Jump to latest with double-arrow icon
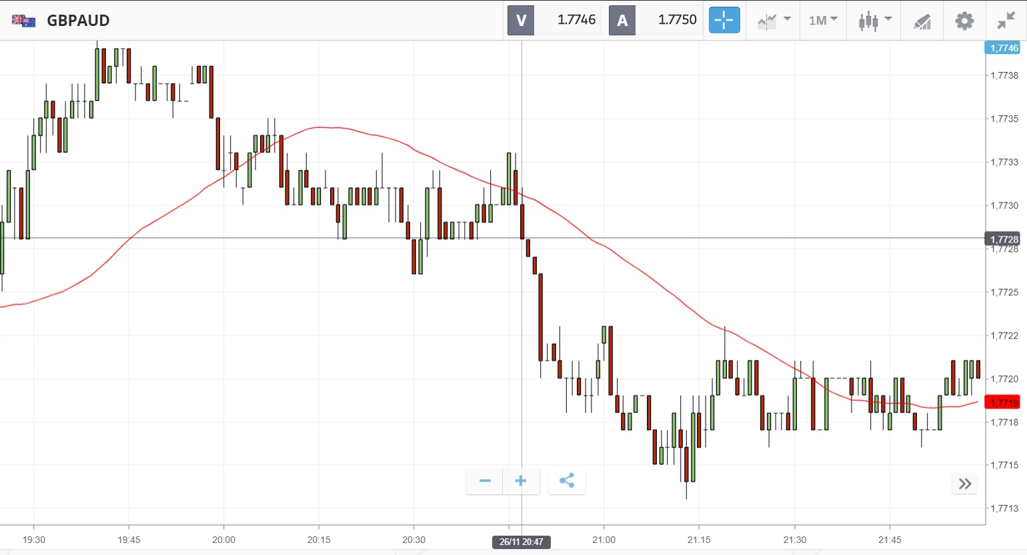Image resolution: width=1027 pixels, height=555 pixels. 964,484
